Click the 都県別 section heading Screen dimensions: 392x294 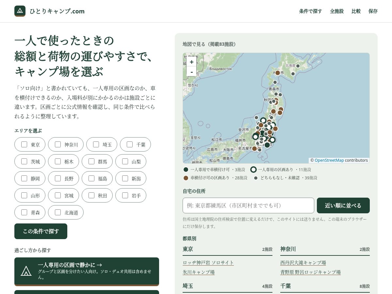[189, 238]
